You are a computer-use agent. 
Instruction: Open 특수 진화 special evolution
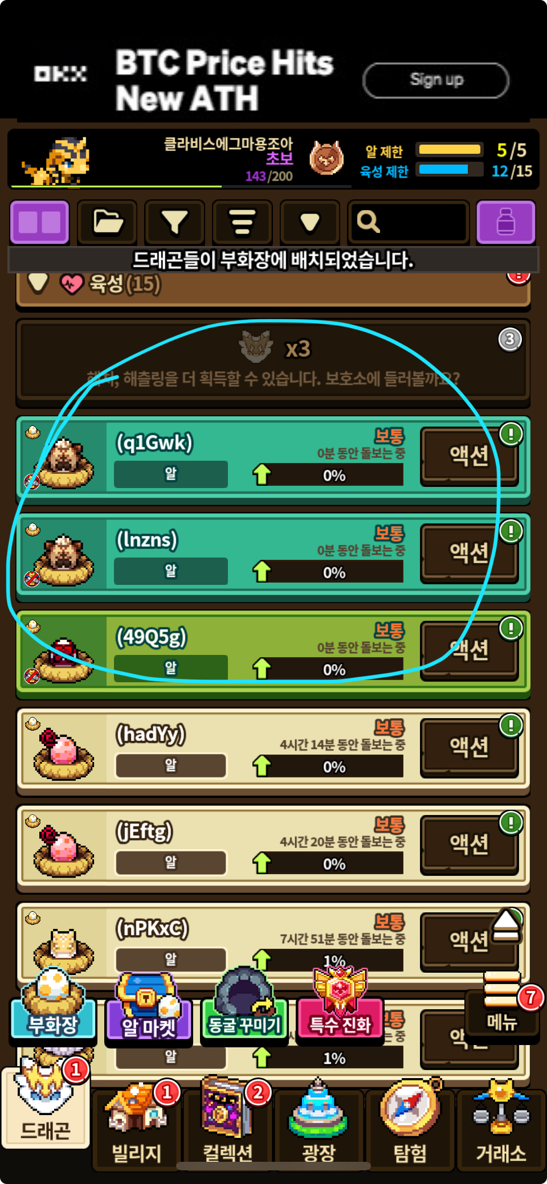pyautogui.click(x=340, y=1007)
